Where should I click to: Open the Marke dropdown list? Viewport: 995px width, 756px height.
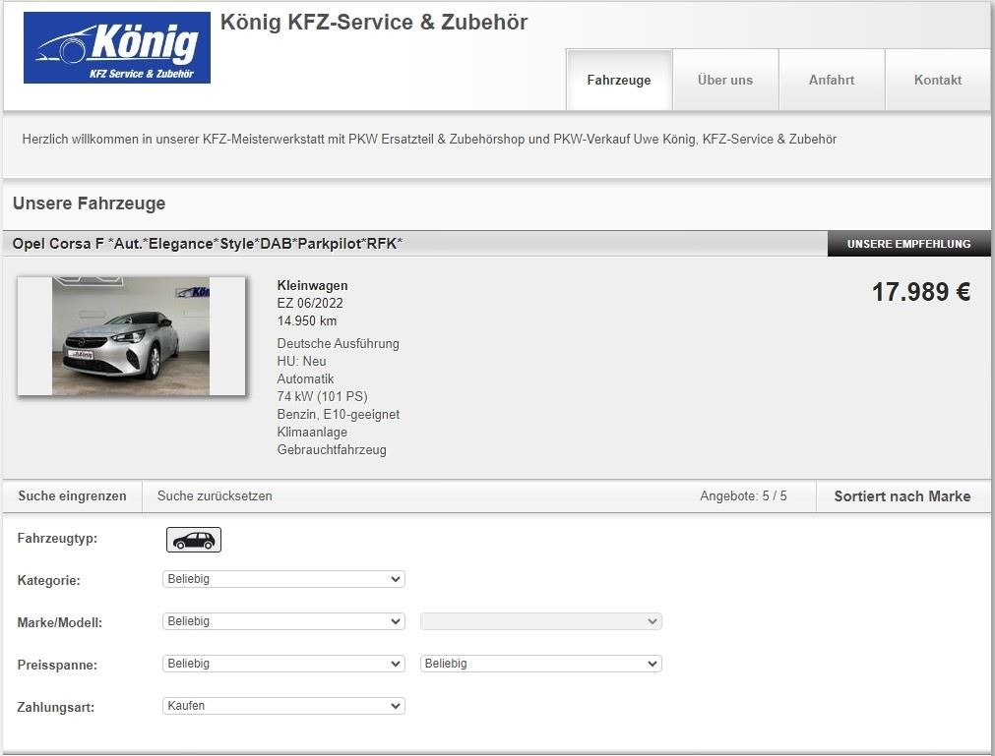pos(283,622)
